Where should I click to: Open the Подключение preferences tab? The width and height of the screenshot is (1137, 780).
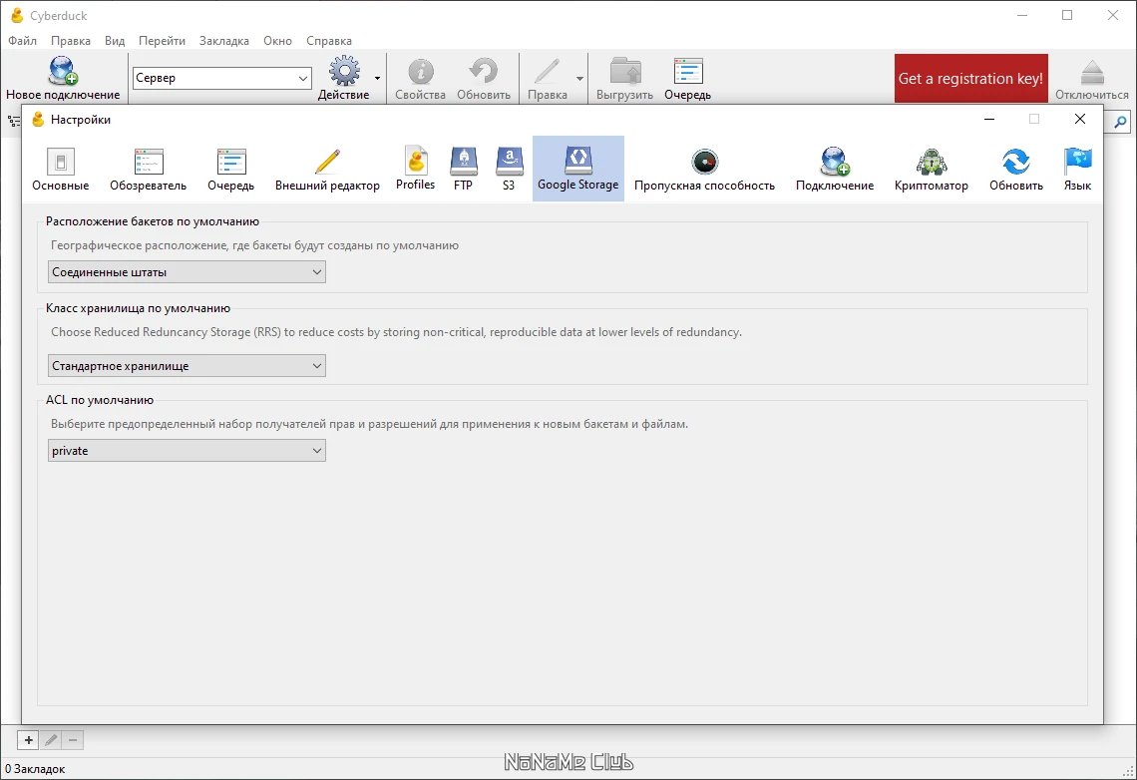pyautogui.click(x=835, y=169)
